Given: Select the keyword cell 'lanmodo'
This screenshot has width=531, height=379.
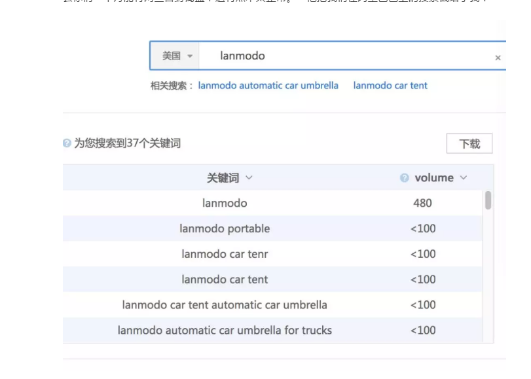Looking at the screenshot, I should click(x=225, y=203).
